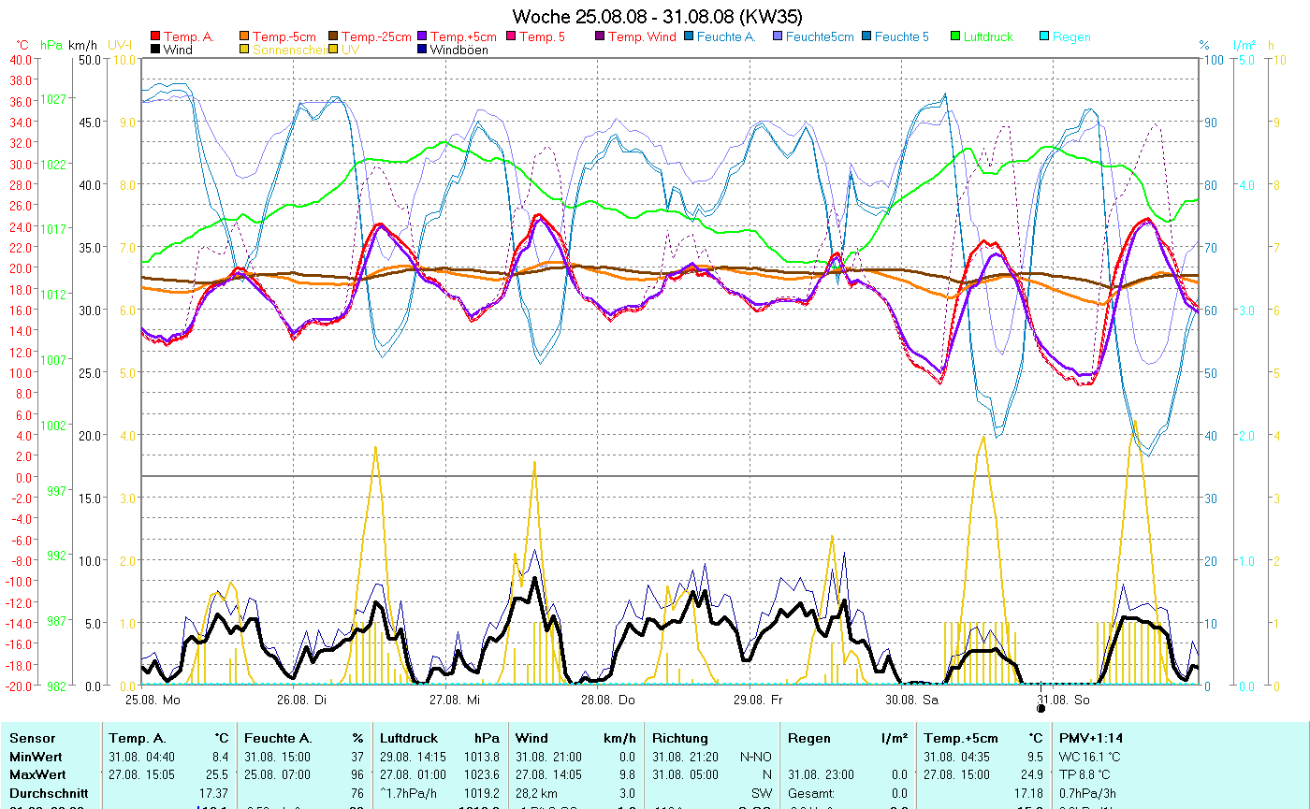Click the Temp. Wind legend label
The width and height of the screenshot is (1310, 809).
(641, 37)
